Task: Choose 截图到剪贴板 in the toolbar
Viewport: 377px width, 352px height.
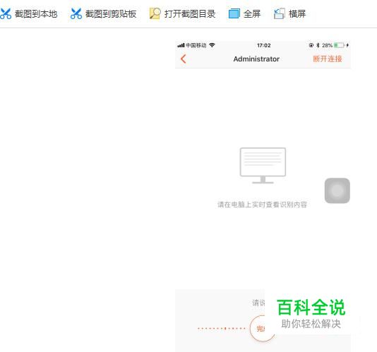Action: 111,14
